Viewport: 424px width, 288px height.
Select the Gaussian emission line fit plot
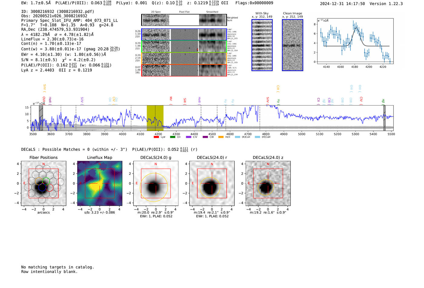[355, 41]
